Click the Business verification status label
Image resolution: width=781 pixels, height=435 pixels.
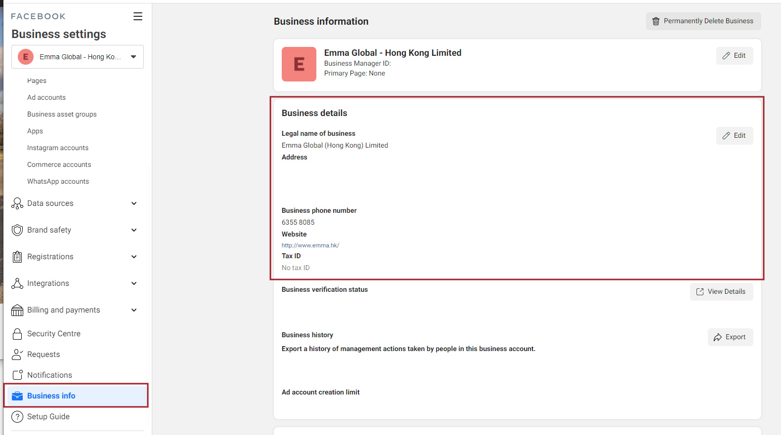pos(325,290)
